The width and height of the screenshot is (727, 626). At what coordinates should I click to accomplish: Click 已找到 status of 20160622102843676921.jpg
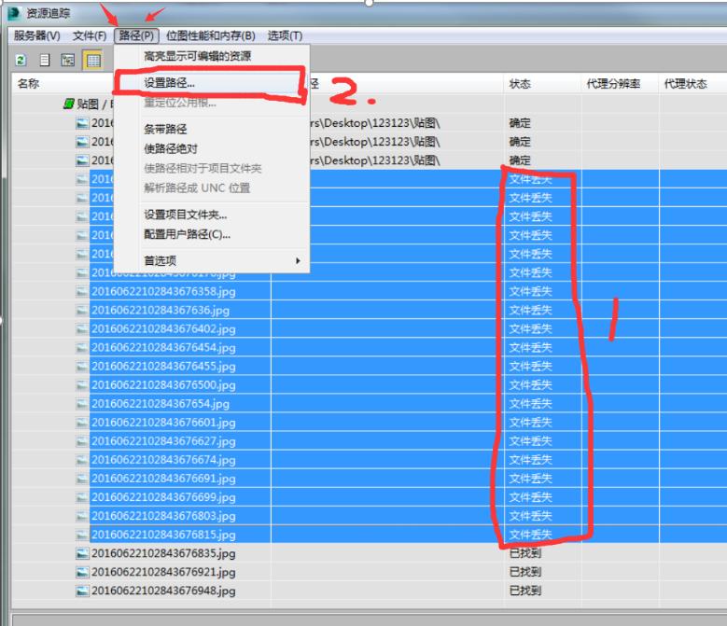[525, 572]
